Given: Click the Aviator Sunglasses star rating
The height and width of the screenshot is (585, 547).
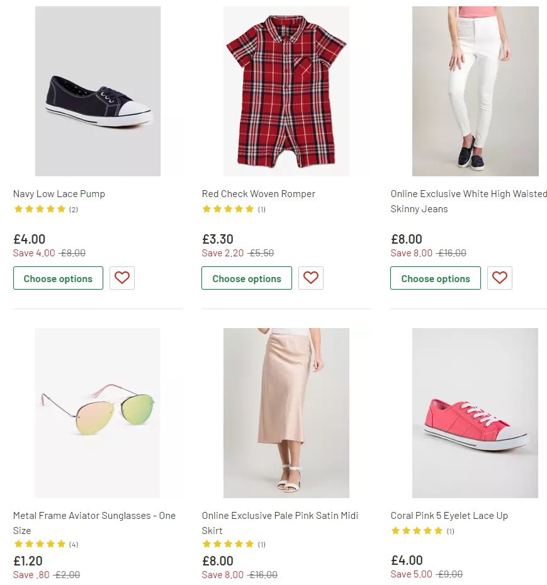Looking at the screenshot, I should tap(39, 543).
